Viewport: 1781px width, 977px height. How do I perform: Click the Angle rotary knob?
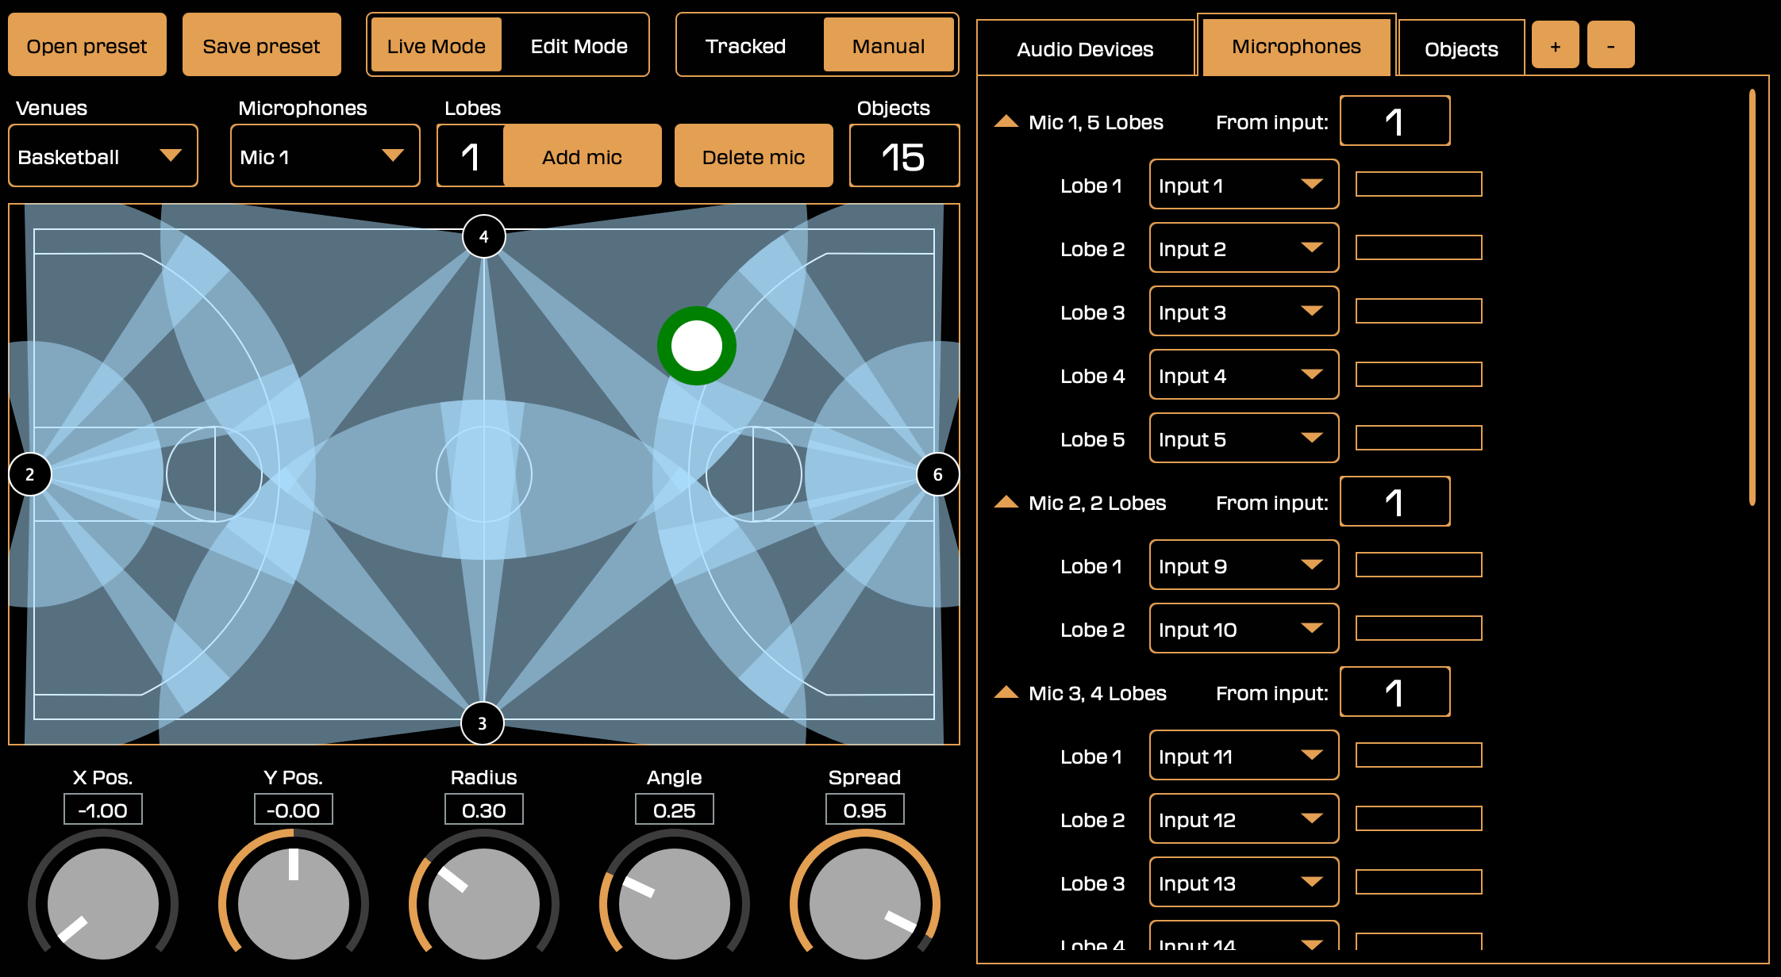point(675,904)
